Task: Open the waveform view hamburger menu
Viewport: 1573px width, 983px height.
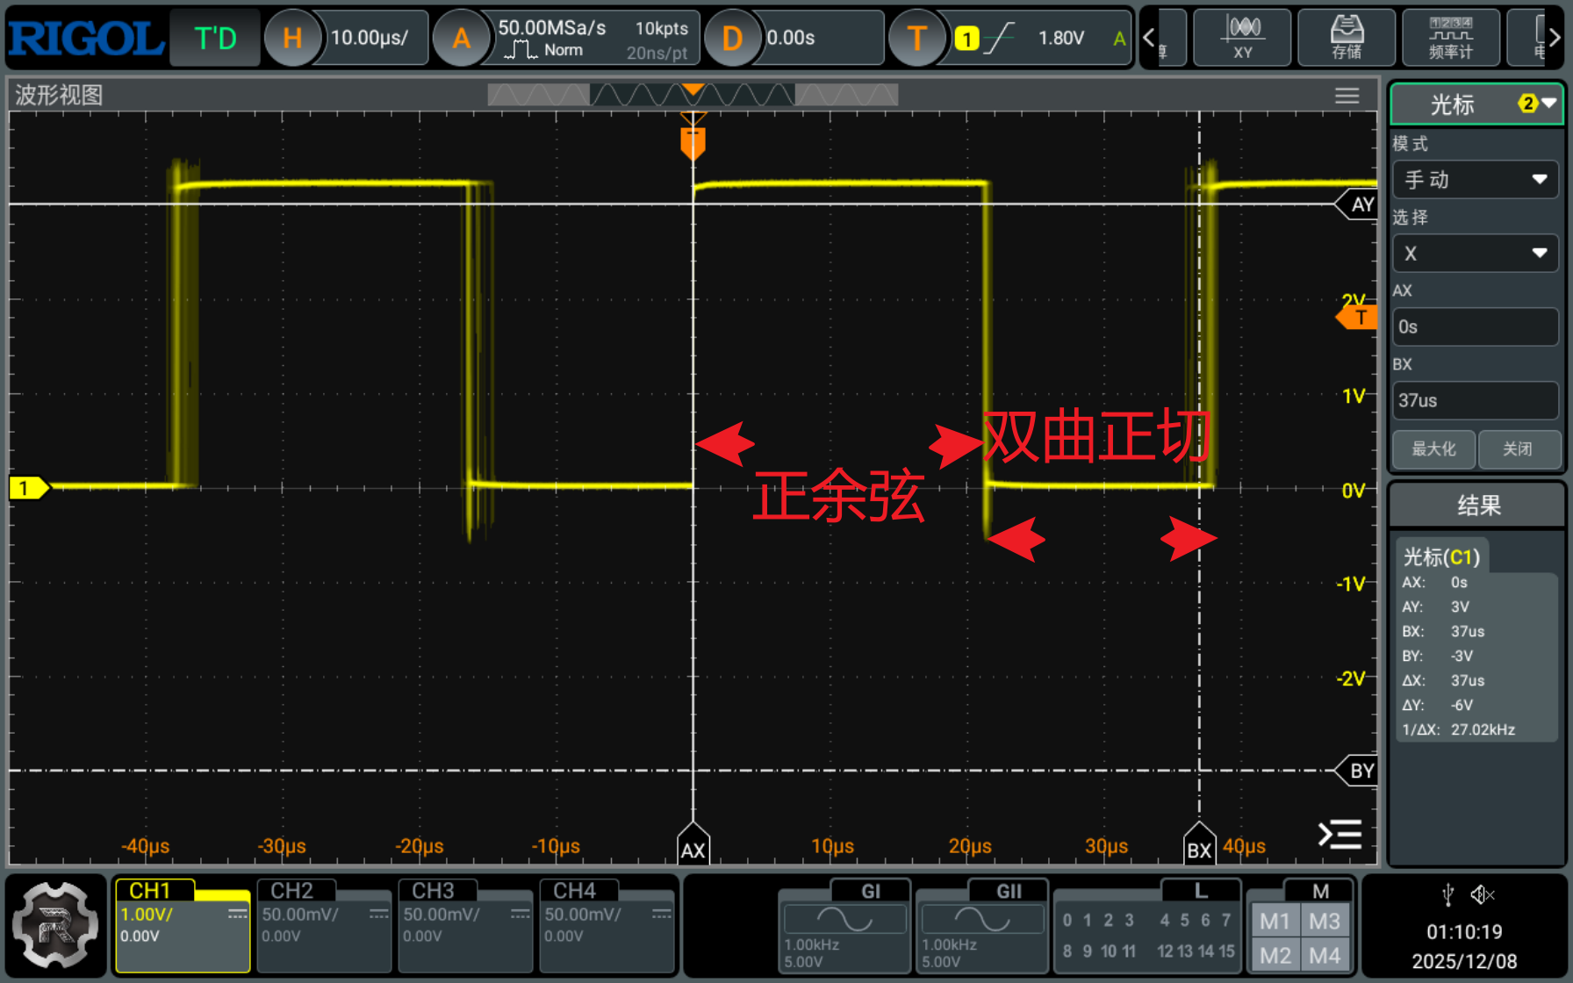Action: (x=1347, y=96)
